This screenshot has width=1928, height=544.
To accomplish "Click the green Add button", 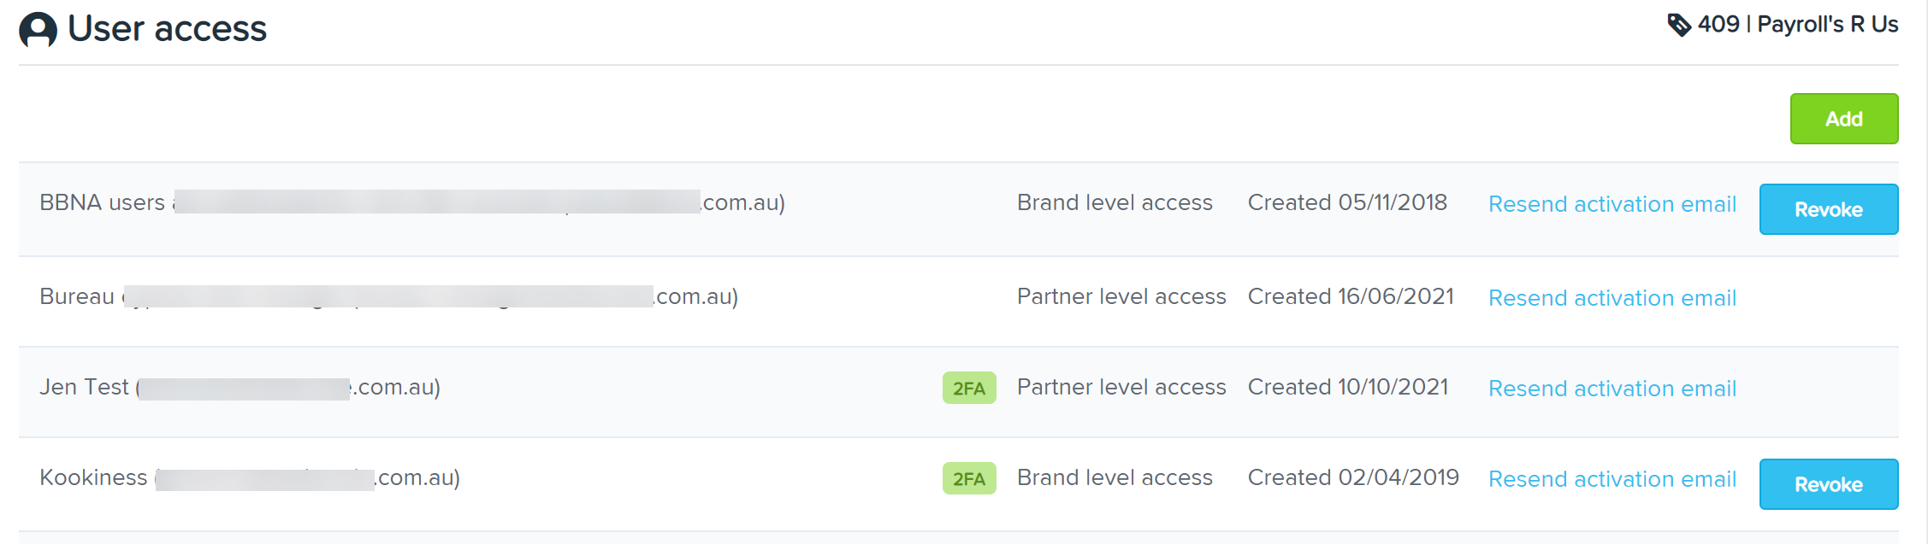I will [1844, 119].
